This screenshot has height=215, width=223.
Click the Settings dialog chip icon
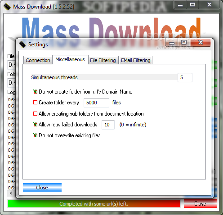[x=22, y=45]
